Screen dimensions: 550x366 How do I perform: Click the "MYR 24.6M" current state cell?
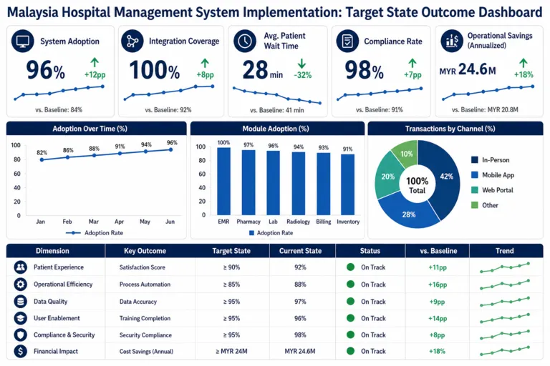[300, 351]
